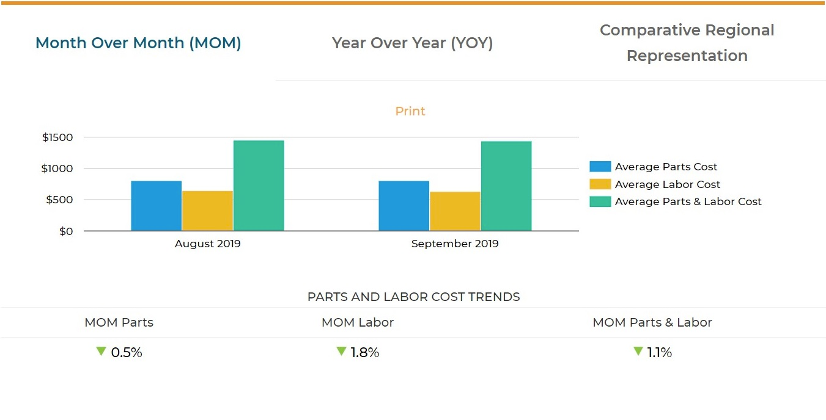Click the yellow Average Labor Cost legend swatch
The image size is (826, 420).
[600, 184]
